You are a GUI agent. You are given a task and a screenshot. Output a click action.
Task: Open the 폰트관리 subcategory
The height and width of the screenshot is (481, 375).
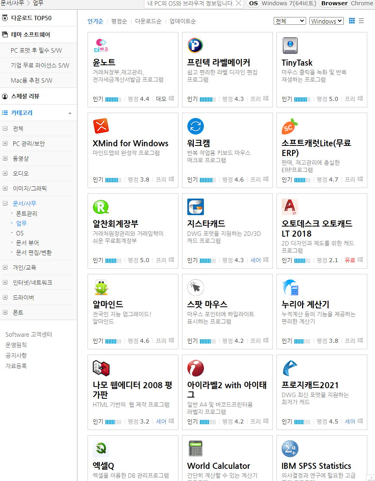tap(26, 214)
